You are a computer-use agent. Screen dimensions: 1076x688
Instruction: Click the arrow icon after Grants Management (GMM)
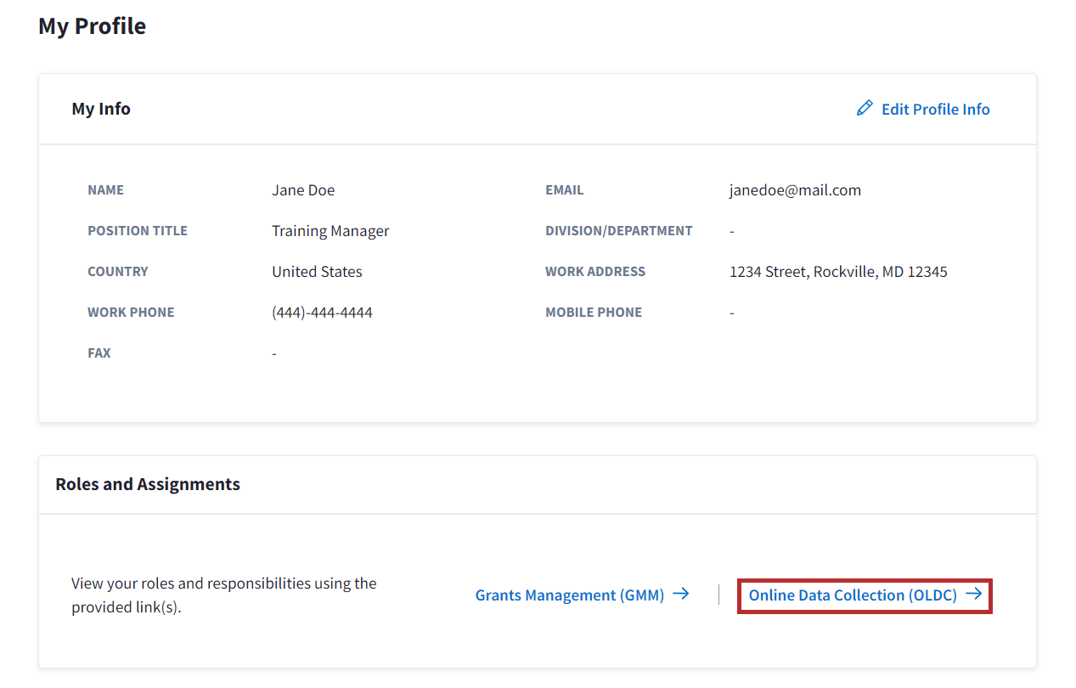click(x=680, y=595)
